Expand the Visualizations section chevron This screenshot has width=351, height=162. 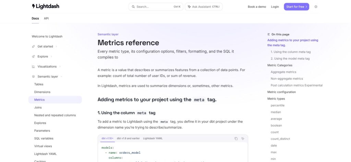[x=60, y=67]
